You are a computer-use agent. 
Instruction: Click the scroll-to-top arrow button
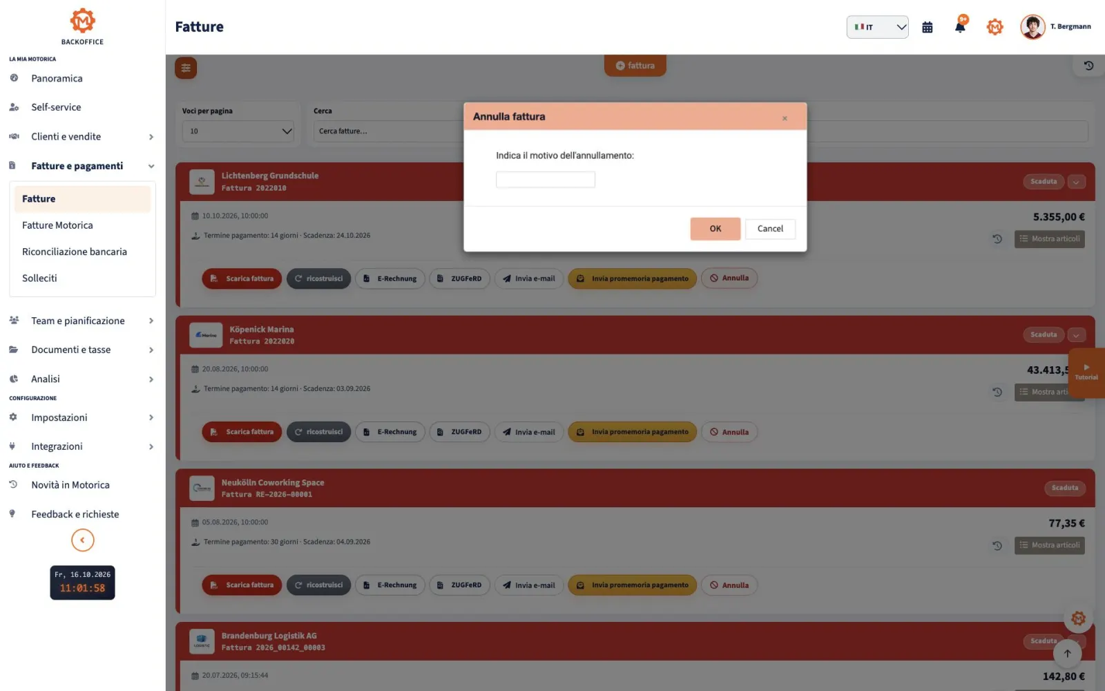point(1067,653)
